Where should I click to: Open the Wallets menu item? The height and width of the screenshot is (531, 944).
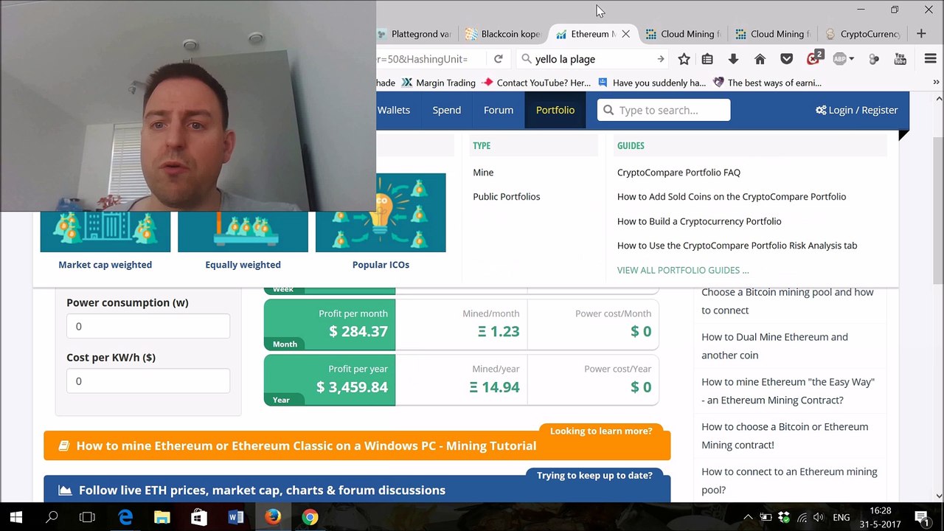coord(394,110)
